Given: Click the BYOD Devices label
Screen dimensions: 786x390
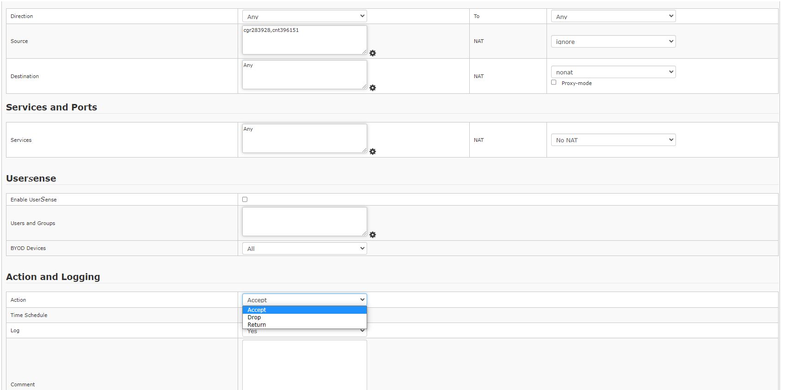Looking at the screenshot, I should pos(28,248).
